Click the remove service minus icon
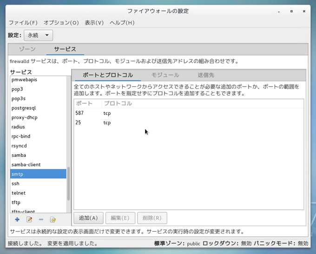This screenshot has width=316, height=254. (x=41, y=219)
